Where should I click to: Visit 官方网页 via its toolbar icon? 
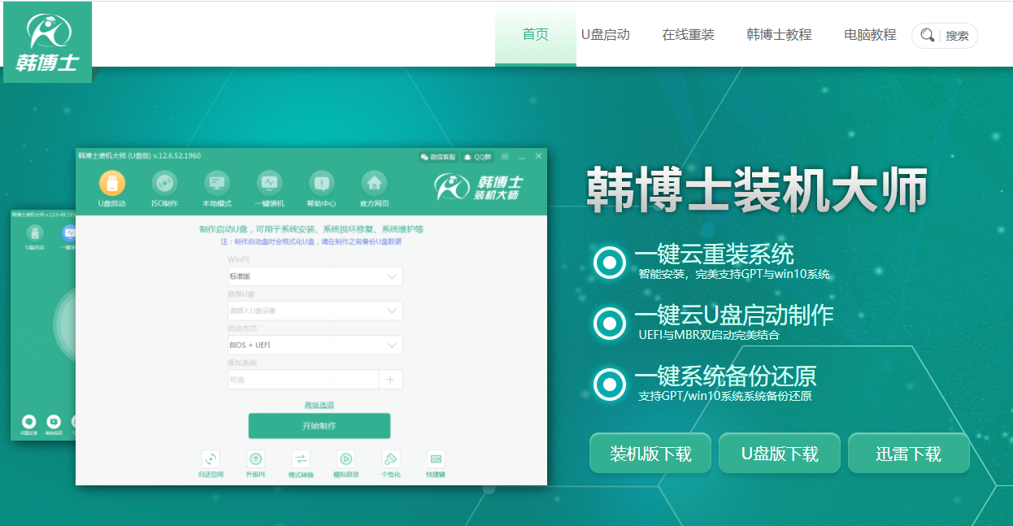coord(374,188)
